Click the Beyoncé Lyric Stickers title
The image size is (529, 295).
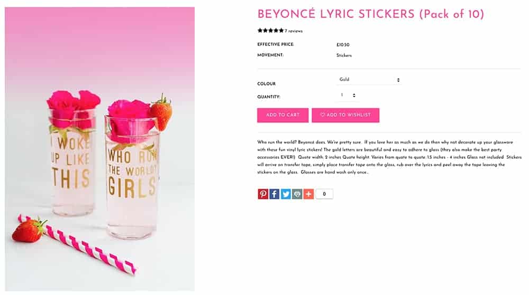(370, 14)
